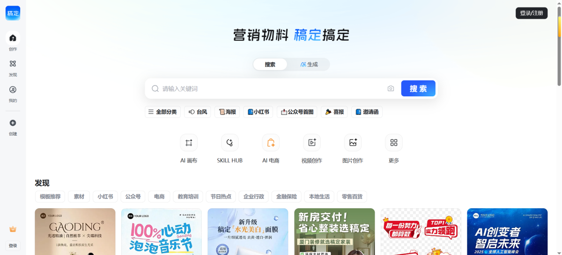Click the blue 搜索 button

point(418,88)
